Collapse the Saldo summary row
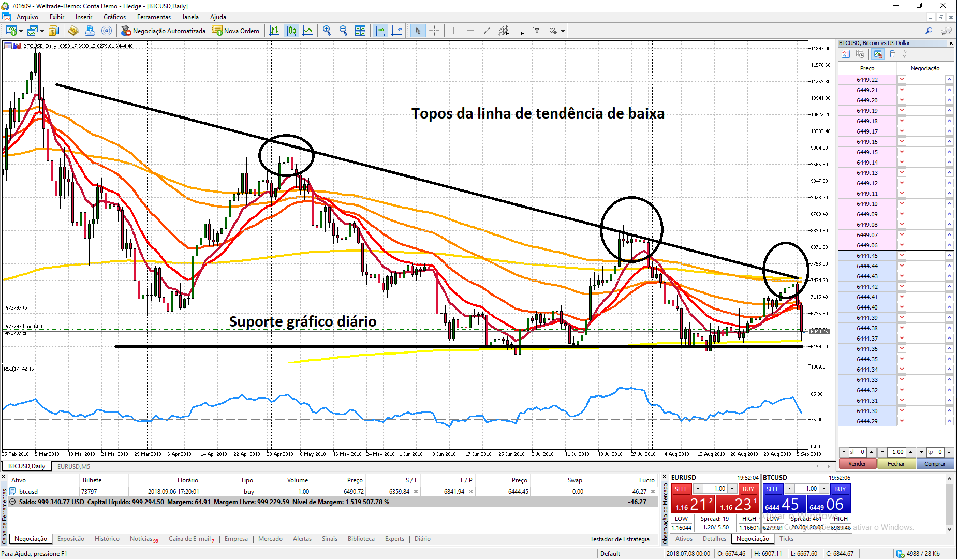The width and height of the screenshot is (957, 559). click(x=12, y=502)
